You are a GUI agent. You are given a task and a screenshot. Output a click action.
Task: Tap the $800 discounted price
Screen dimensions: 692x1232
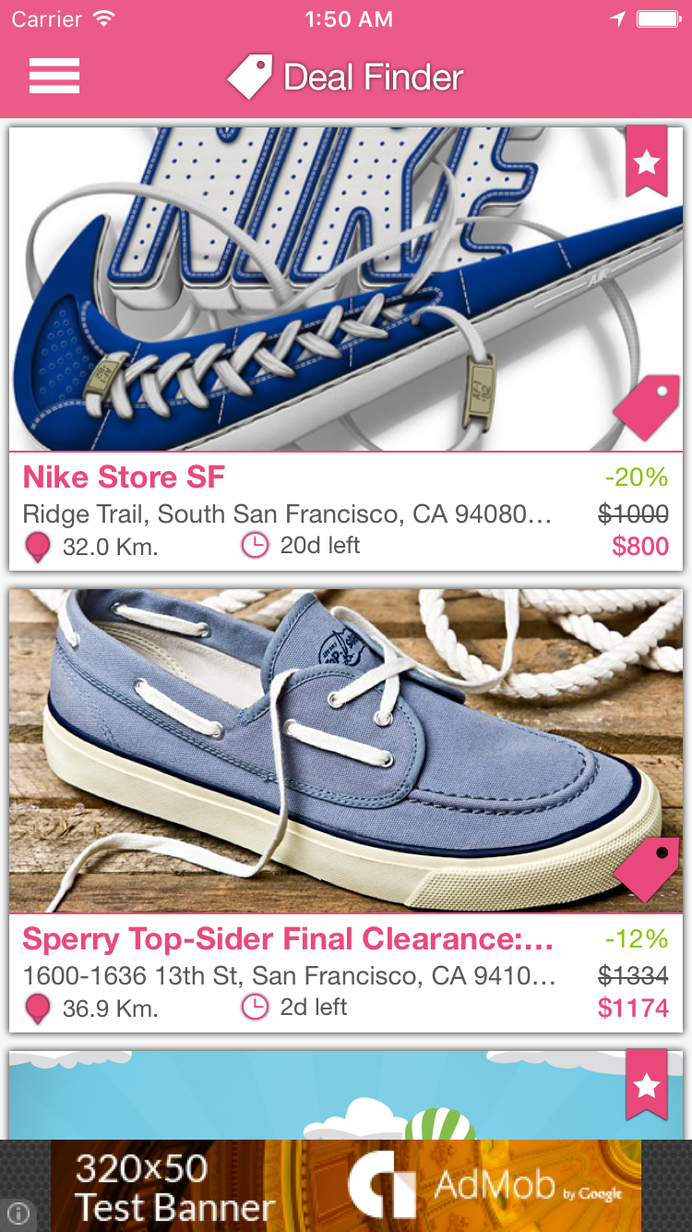640,546
